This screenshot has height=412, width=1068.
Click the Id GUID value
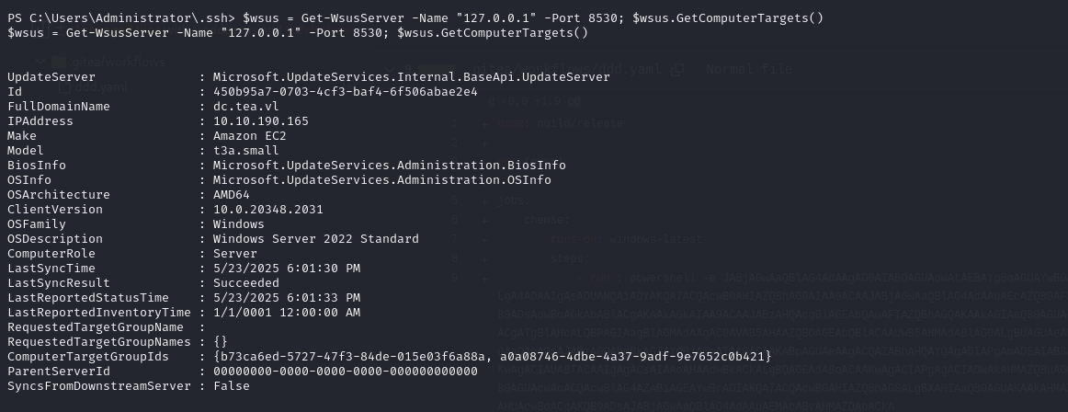coord(346,92)
